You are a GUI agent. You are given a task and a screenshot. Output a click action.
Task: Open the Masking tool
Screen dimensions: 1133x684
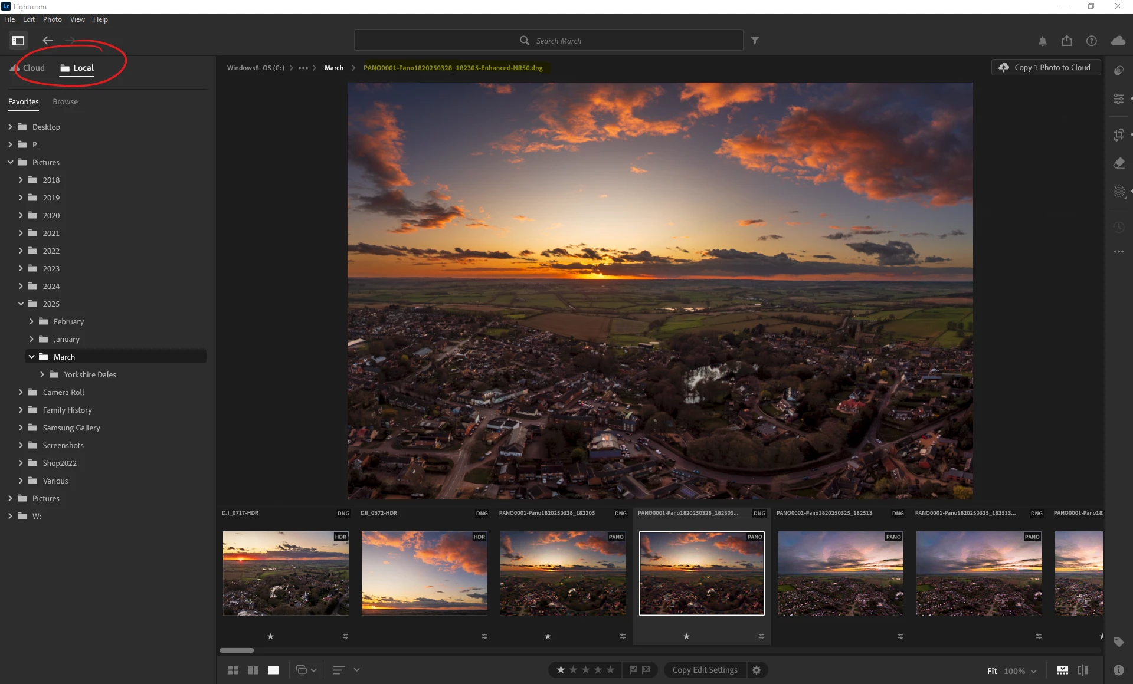[x=1118, y=192]
